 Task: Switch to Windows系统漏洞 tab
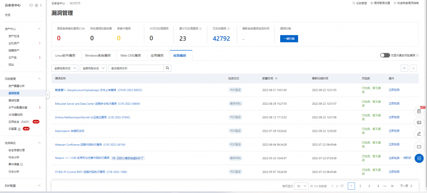point(98,55)
